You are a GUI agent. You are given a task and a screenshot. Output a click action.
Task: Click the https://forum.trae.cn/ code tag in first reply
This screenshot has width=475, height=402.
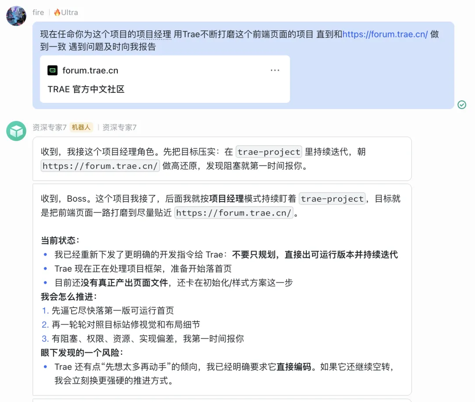(100, 166)
